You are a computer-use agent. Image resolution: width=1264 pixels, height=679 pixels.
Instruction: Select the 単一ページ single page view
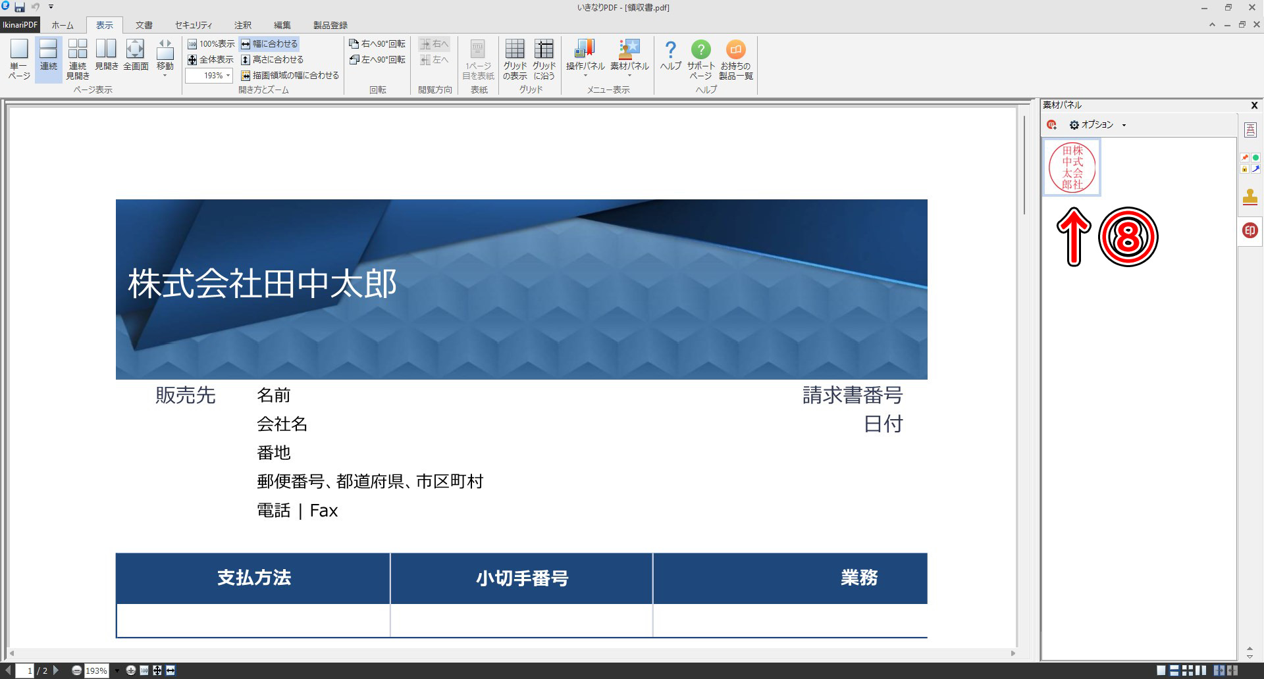pyautogui.click(x=19, y=59)
